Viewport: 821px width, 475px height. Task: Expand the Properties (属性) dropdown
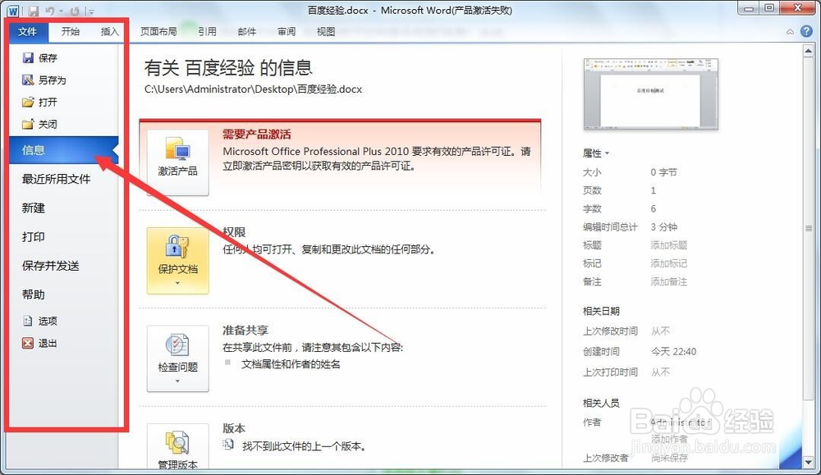click(596, 153)
